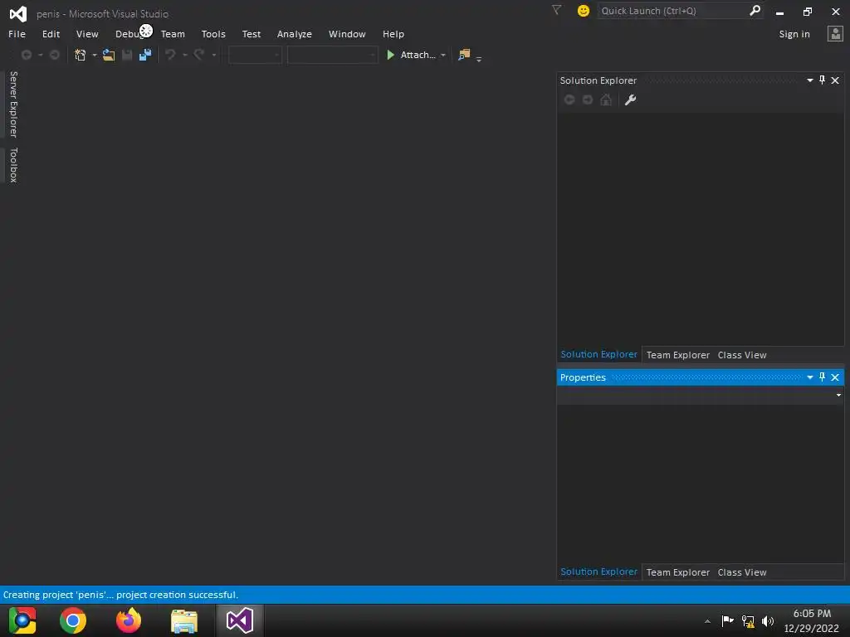Click the Visual Studio logo icon
This screenshot has height=637, width=850.
[18, 13]
